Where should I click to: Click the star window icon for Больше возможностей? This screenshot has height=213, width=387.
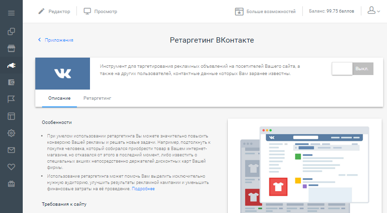[239, 11]
